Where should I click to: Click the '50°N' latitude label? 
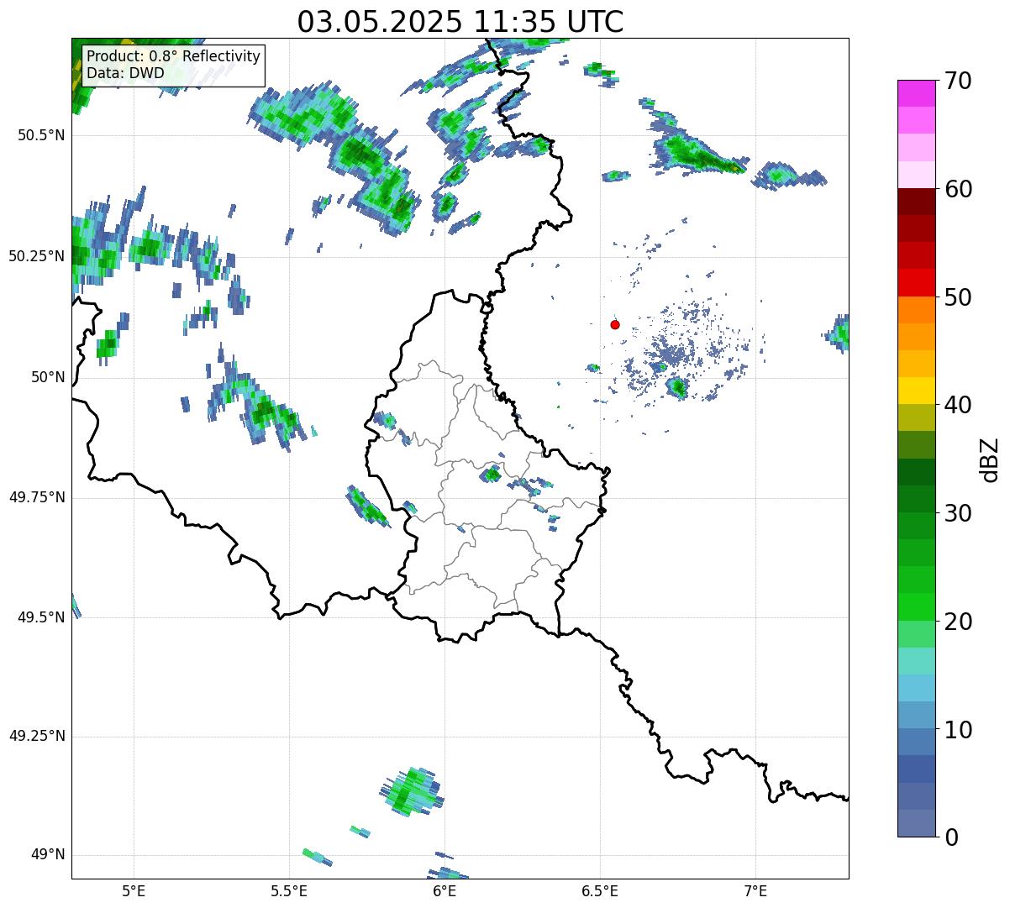coord(48,377)
